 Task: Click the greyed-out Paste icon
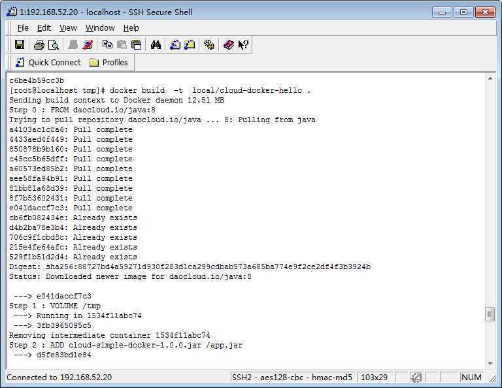tap(122, 45)
